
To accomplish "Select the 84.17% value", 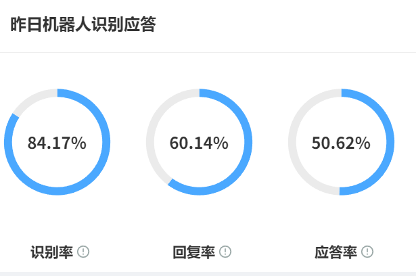I will click(57, 143).
